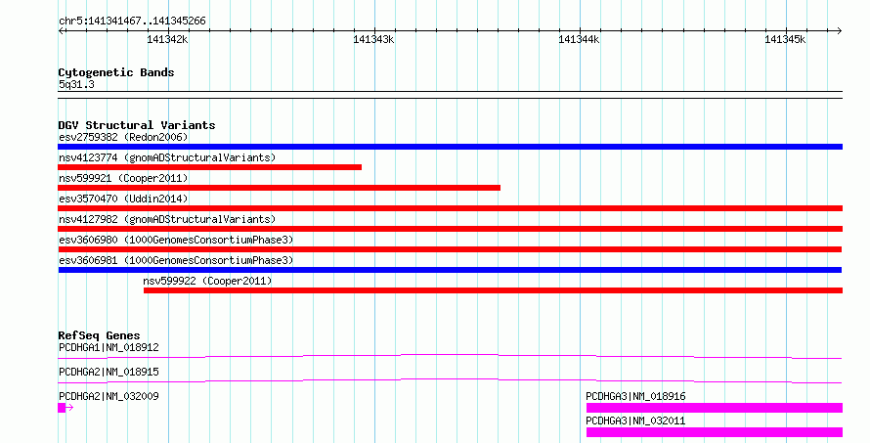Open variant nsv599922 (Cooper2011) label

pyautogui.click(x=207, y=281)
